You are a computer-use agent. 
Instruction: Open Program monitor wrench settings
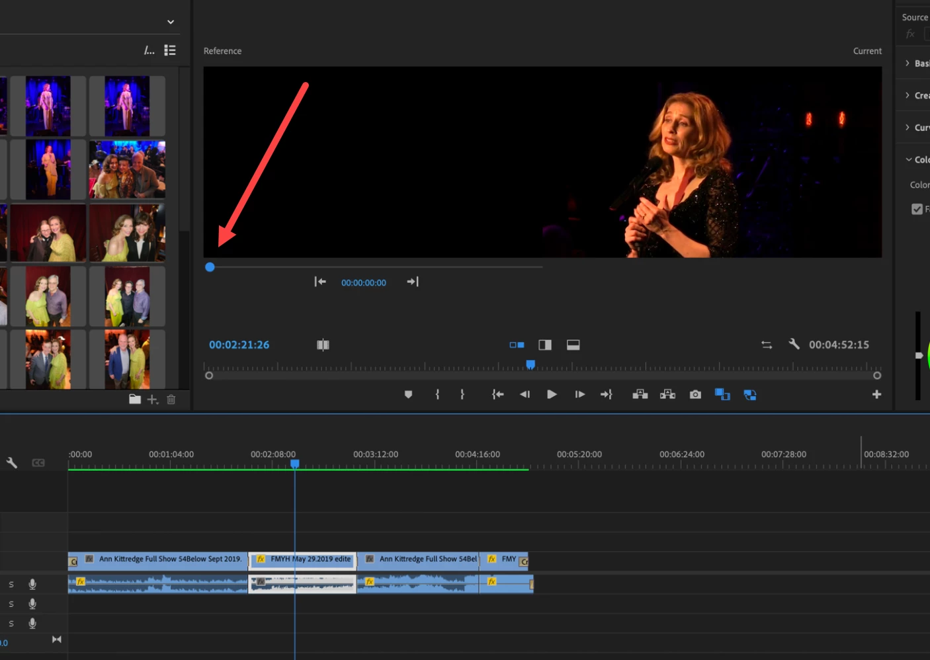pyautogui.click(x=794, y=344)
